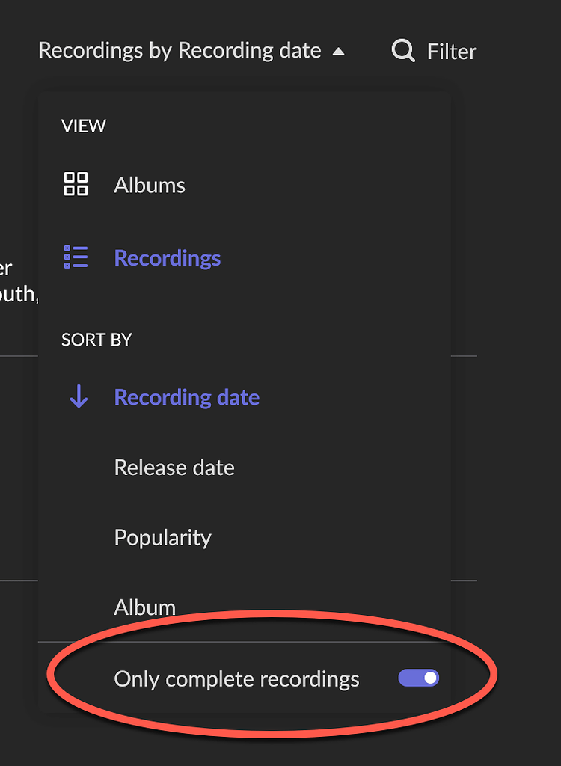Sort by Release date
561x766 pixels.
174,468
